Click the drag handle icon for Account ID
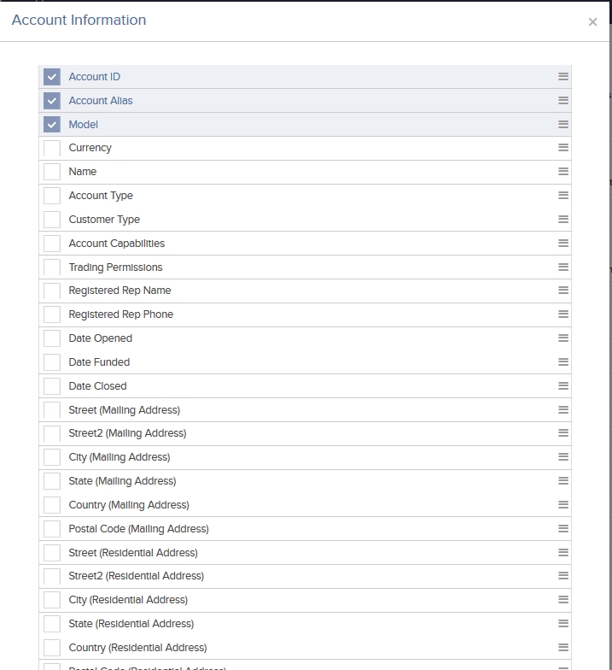The image size is (612, 670). (563, 77)
